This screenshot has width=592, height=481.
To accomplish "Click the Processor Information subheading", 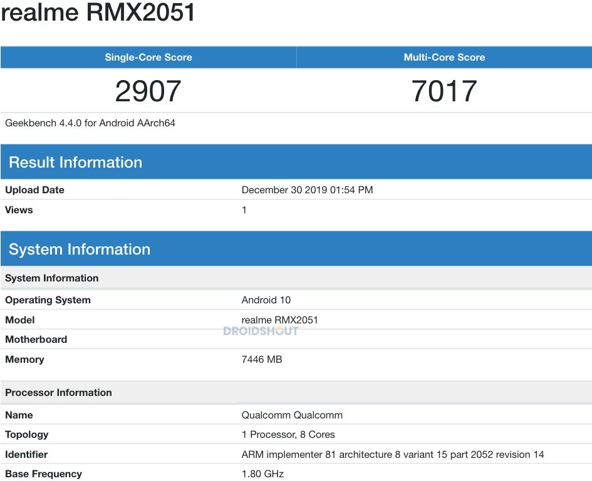I will [x=58, y=393].
